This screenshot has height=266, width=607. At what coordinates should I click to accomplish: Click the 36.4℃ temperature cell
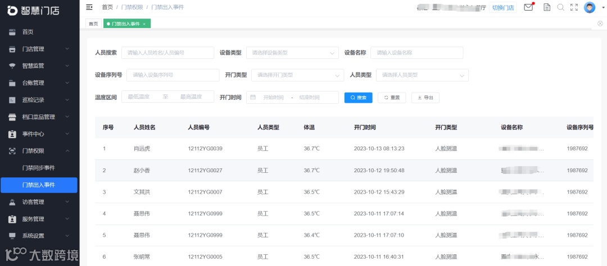pos(311,236)
